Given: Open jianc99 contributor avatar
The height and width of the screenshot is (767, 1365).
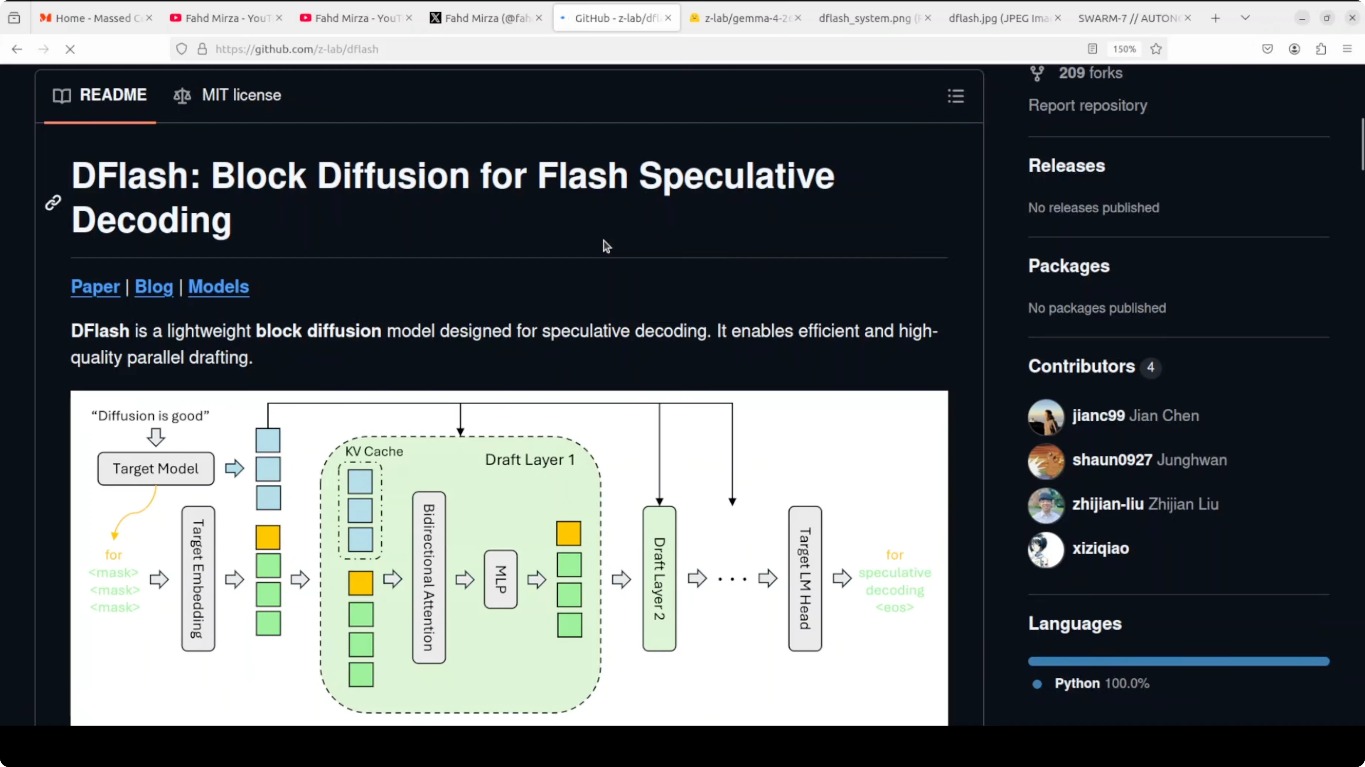Looking at the screenshot, I should (x=1046, y=416).
